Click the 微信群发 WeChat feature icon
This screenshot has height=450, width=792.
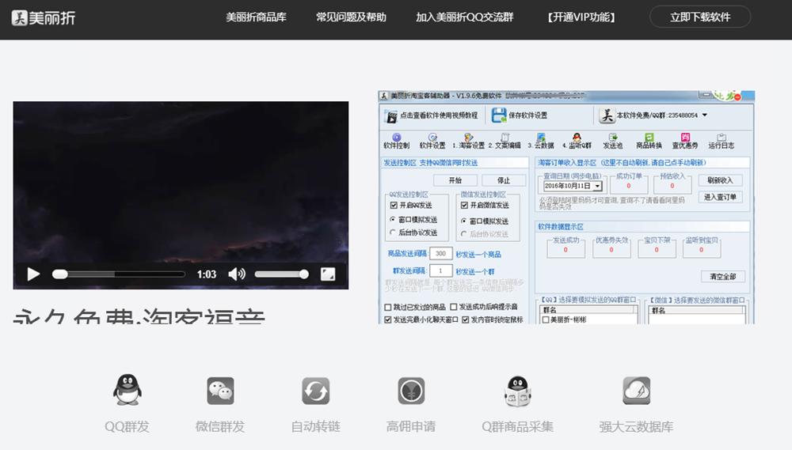point(220,391)
